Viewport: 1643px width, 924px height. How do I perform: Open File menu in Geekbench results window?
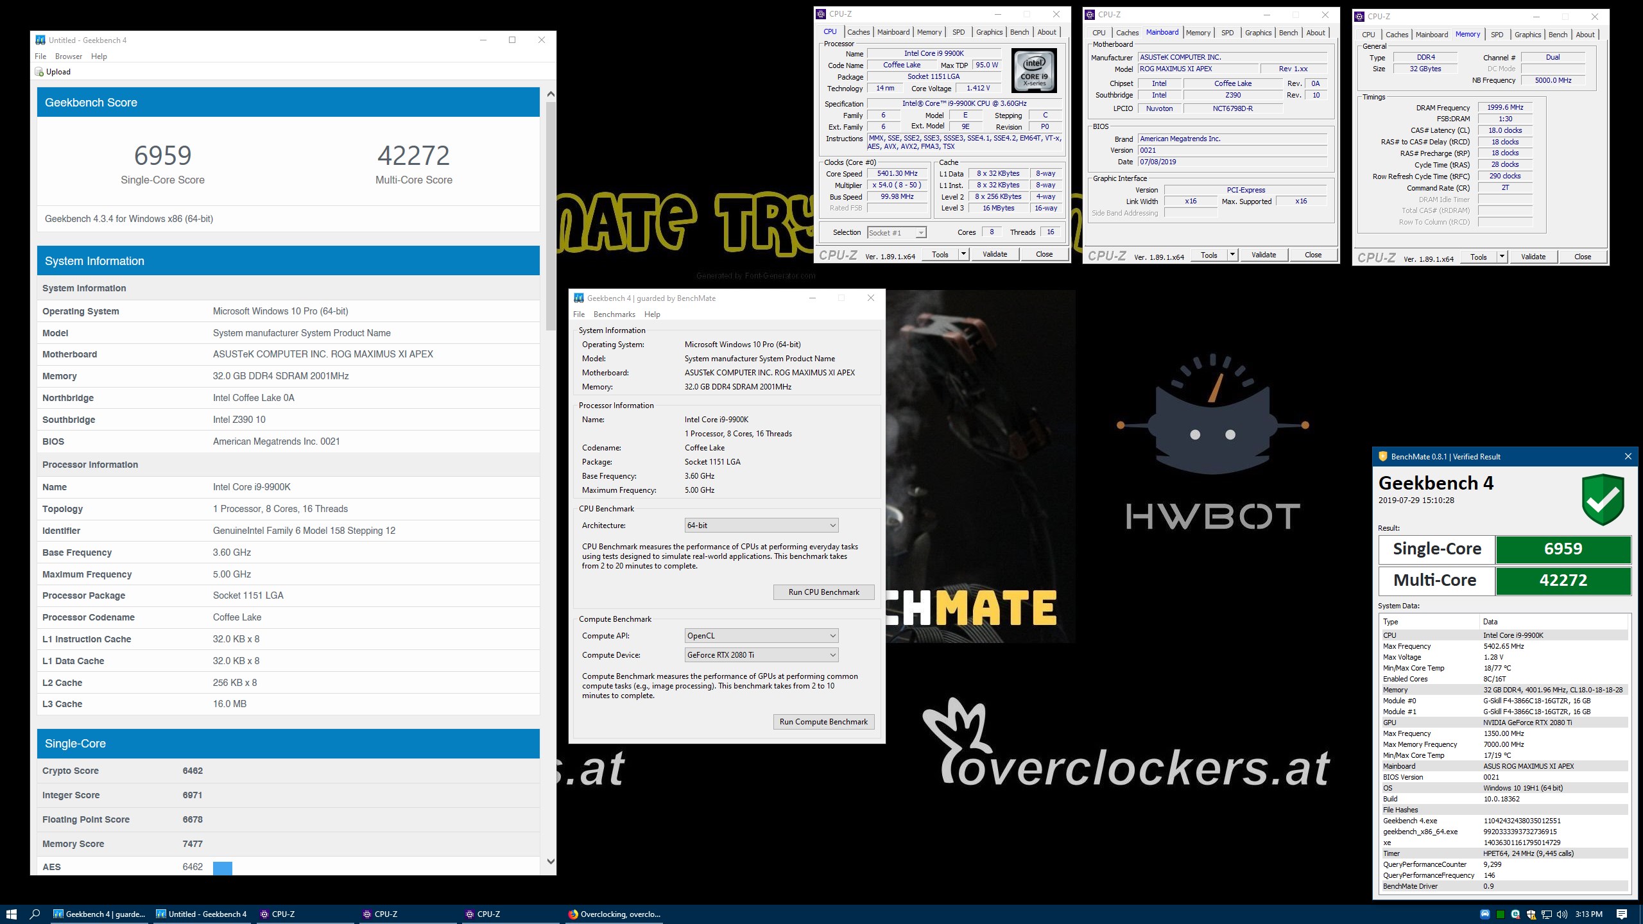[x=40, y=56]
